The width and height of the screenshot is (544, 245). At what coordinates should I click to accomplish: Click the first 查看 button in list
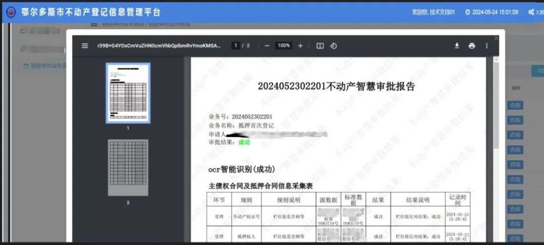(x=515, y=106)
